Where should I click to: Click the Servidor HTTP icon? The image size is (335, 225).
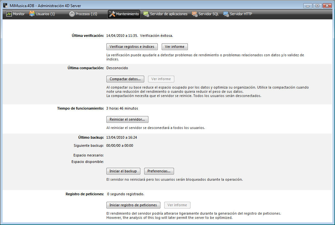point(226,14)
